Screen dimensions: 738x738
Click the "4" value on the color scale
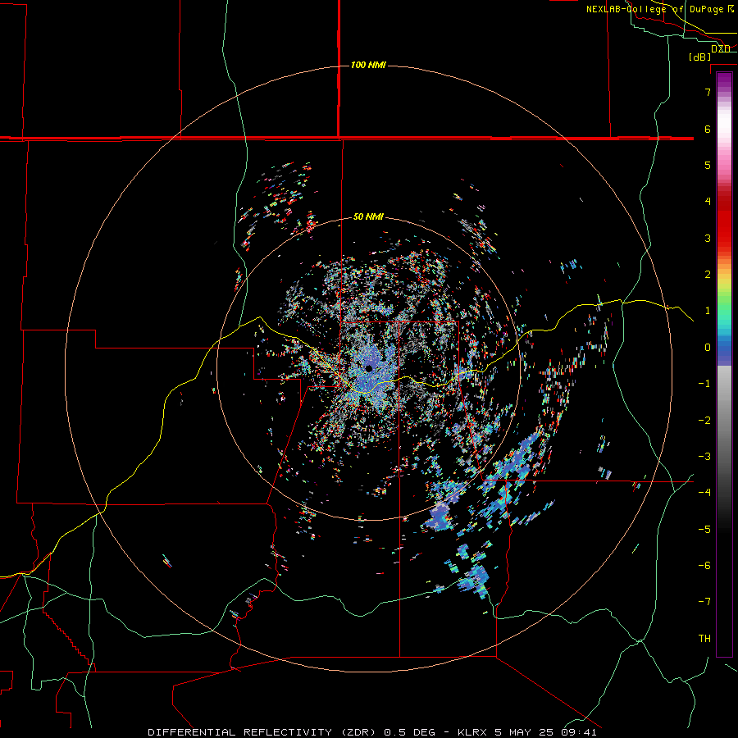pos(708,202)
